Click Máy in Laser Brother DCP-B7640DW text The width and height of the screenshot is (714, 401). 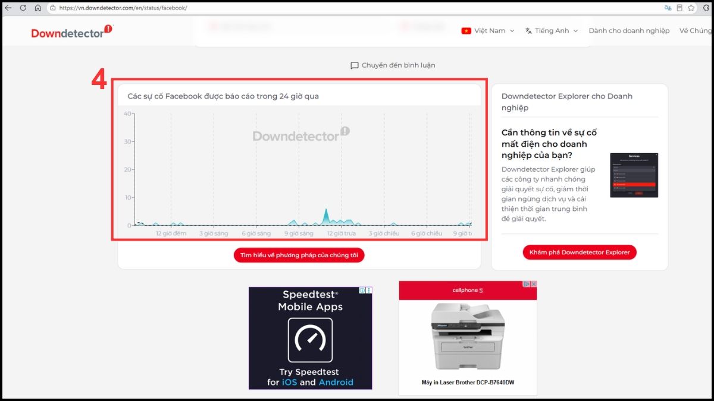coord(468,382)
